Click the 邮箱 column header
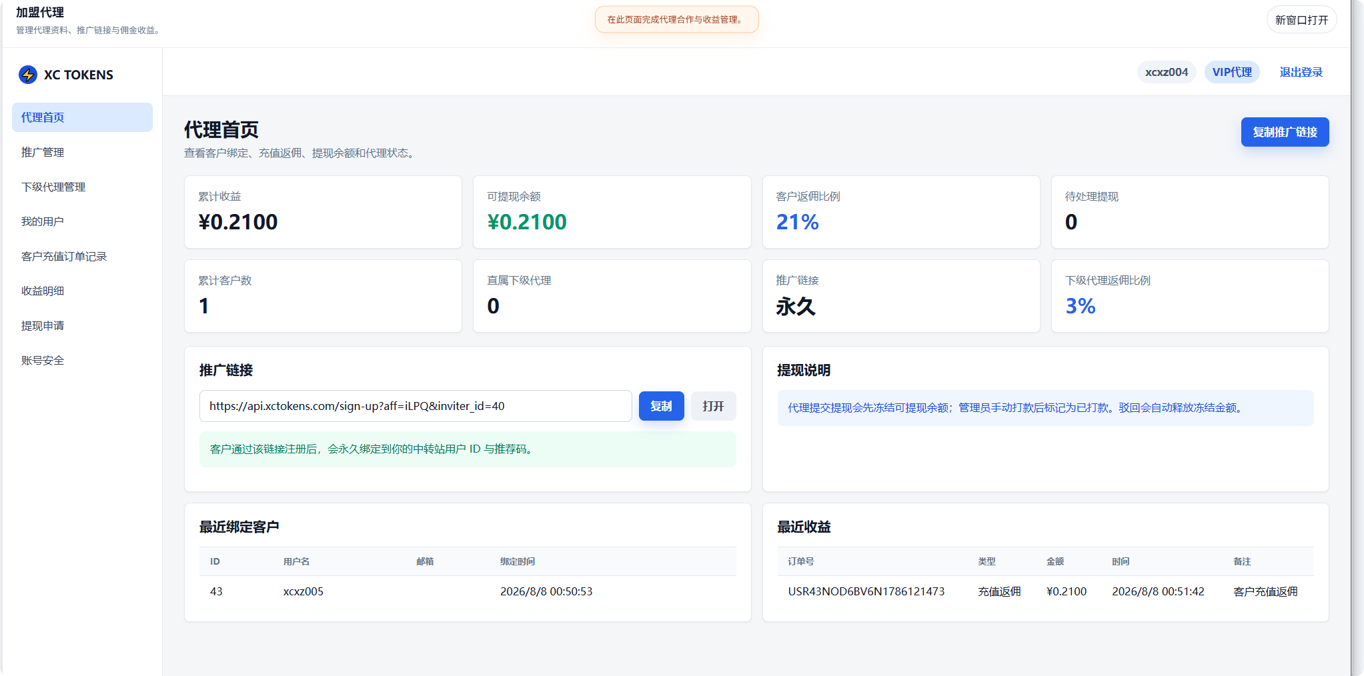Viewport: 1364px width, 676px height. [x=425, y=561]
